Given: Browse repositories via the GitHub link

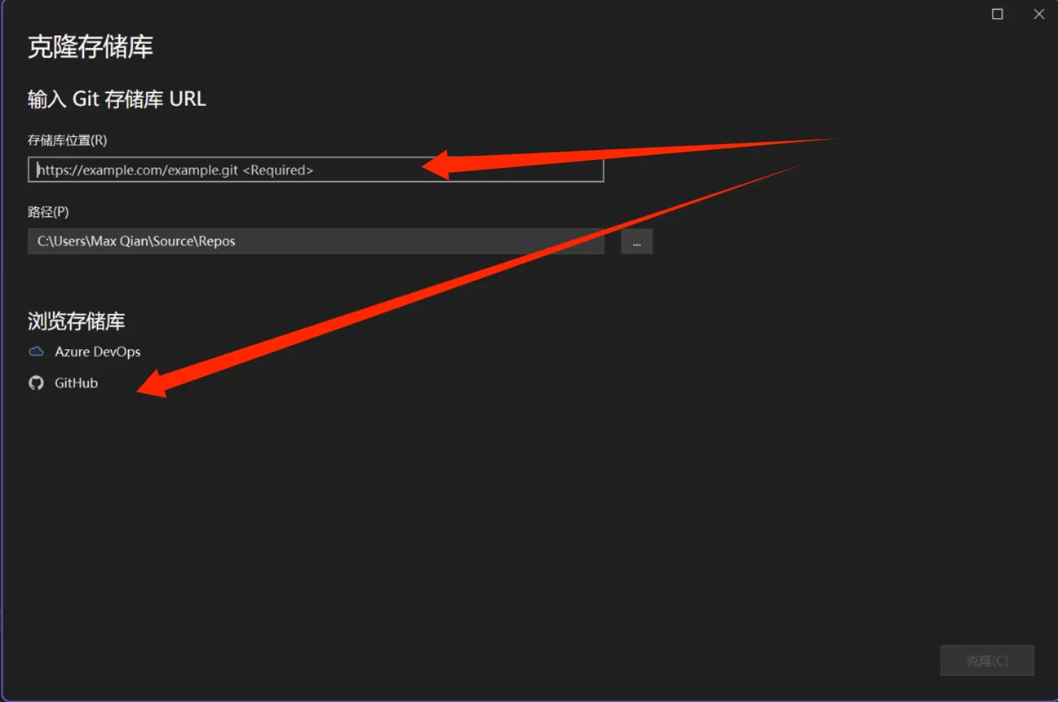Looking at the screenshot, I should tap(76, 383).
